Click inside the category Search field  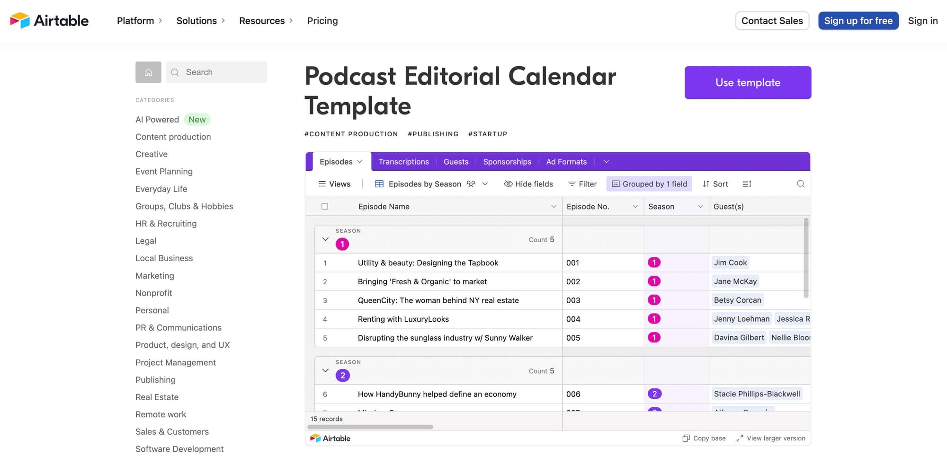pyautogui.click(x=216, y=72)
